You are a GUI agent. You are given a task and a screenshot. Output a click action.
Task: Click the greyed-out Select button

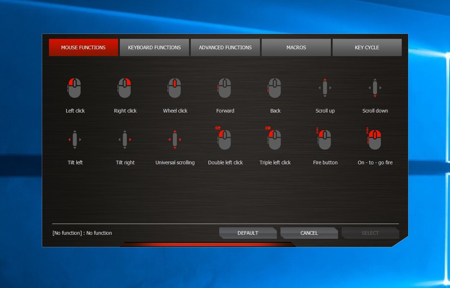tap(370, 233)
